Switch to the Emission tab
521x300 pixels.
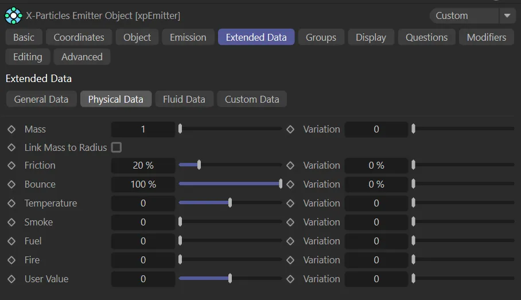point(188,37)
